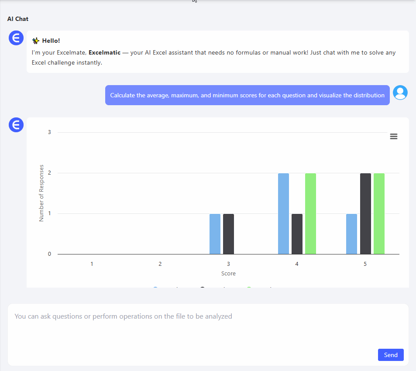Toggle the green series legend marker
The image size is (416, 371).
point(249,288)
